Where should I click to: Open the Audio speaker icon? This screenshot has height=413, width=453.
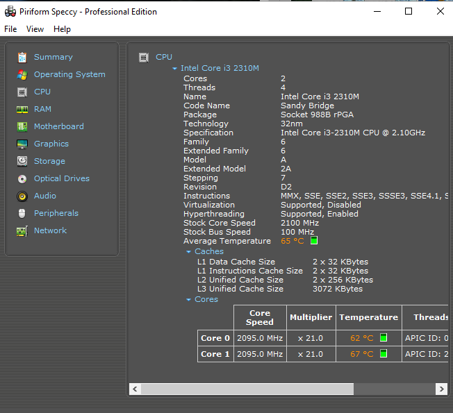coord(22,196)
